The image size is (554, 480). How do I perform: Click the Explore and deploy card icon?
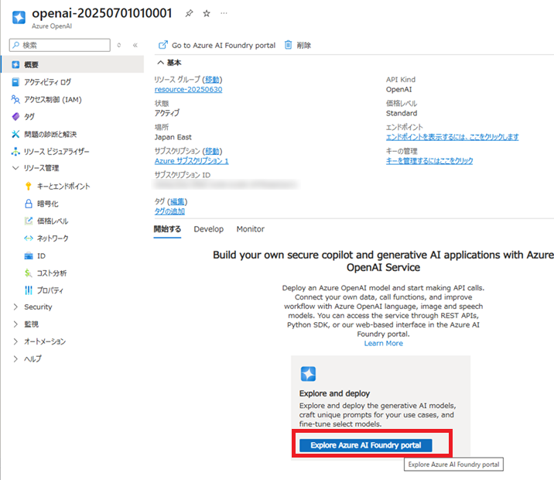click(x=308, y=374)
